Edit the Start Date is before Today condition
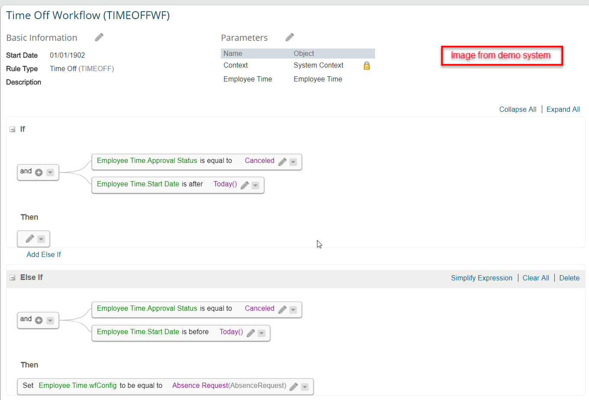The image size is (589, 400). (x=251, y=333)
